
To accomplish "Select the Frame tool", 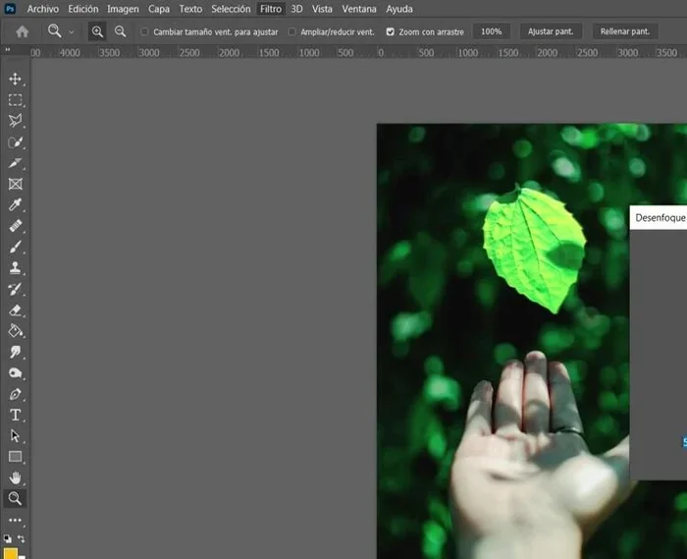I will click(x=16, y=184).
